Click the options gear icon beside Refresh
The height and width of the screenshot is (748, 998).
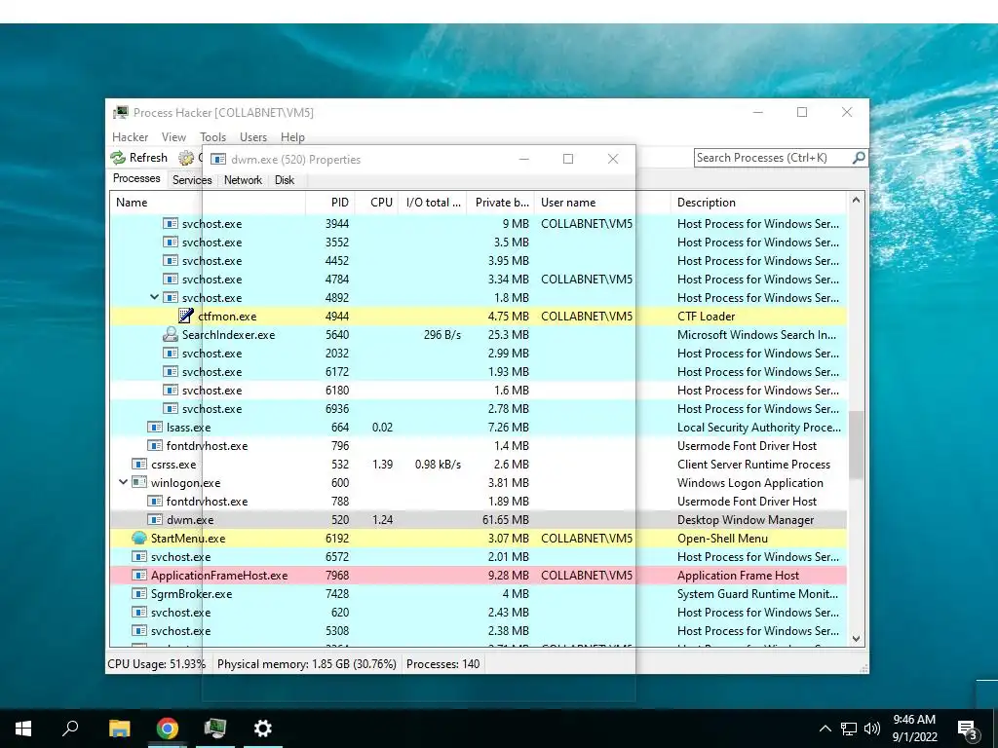pos(186,158)
